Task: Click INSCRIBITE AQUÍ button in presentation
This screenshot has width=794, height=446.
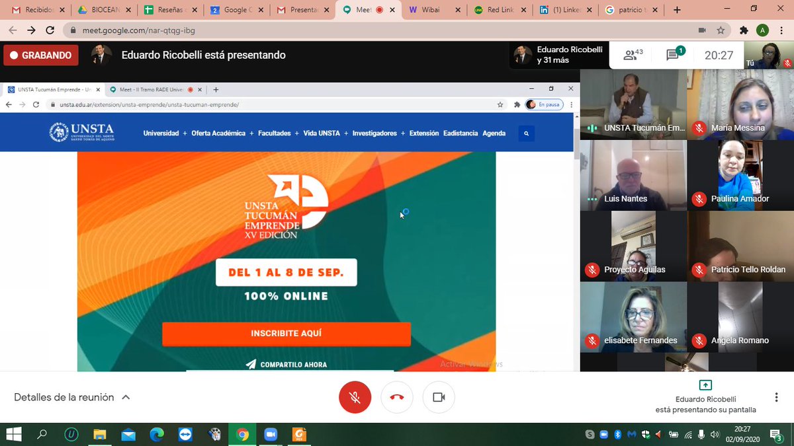Action: click(x=287, y=334)
